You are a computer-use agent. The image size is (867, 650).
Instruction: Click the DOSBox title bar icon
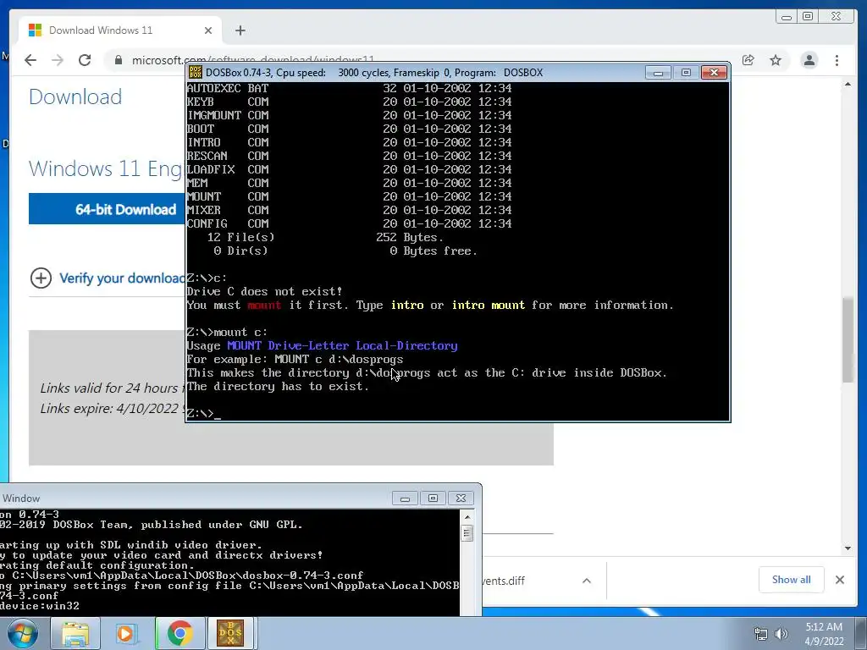coord(196,73)
